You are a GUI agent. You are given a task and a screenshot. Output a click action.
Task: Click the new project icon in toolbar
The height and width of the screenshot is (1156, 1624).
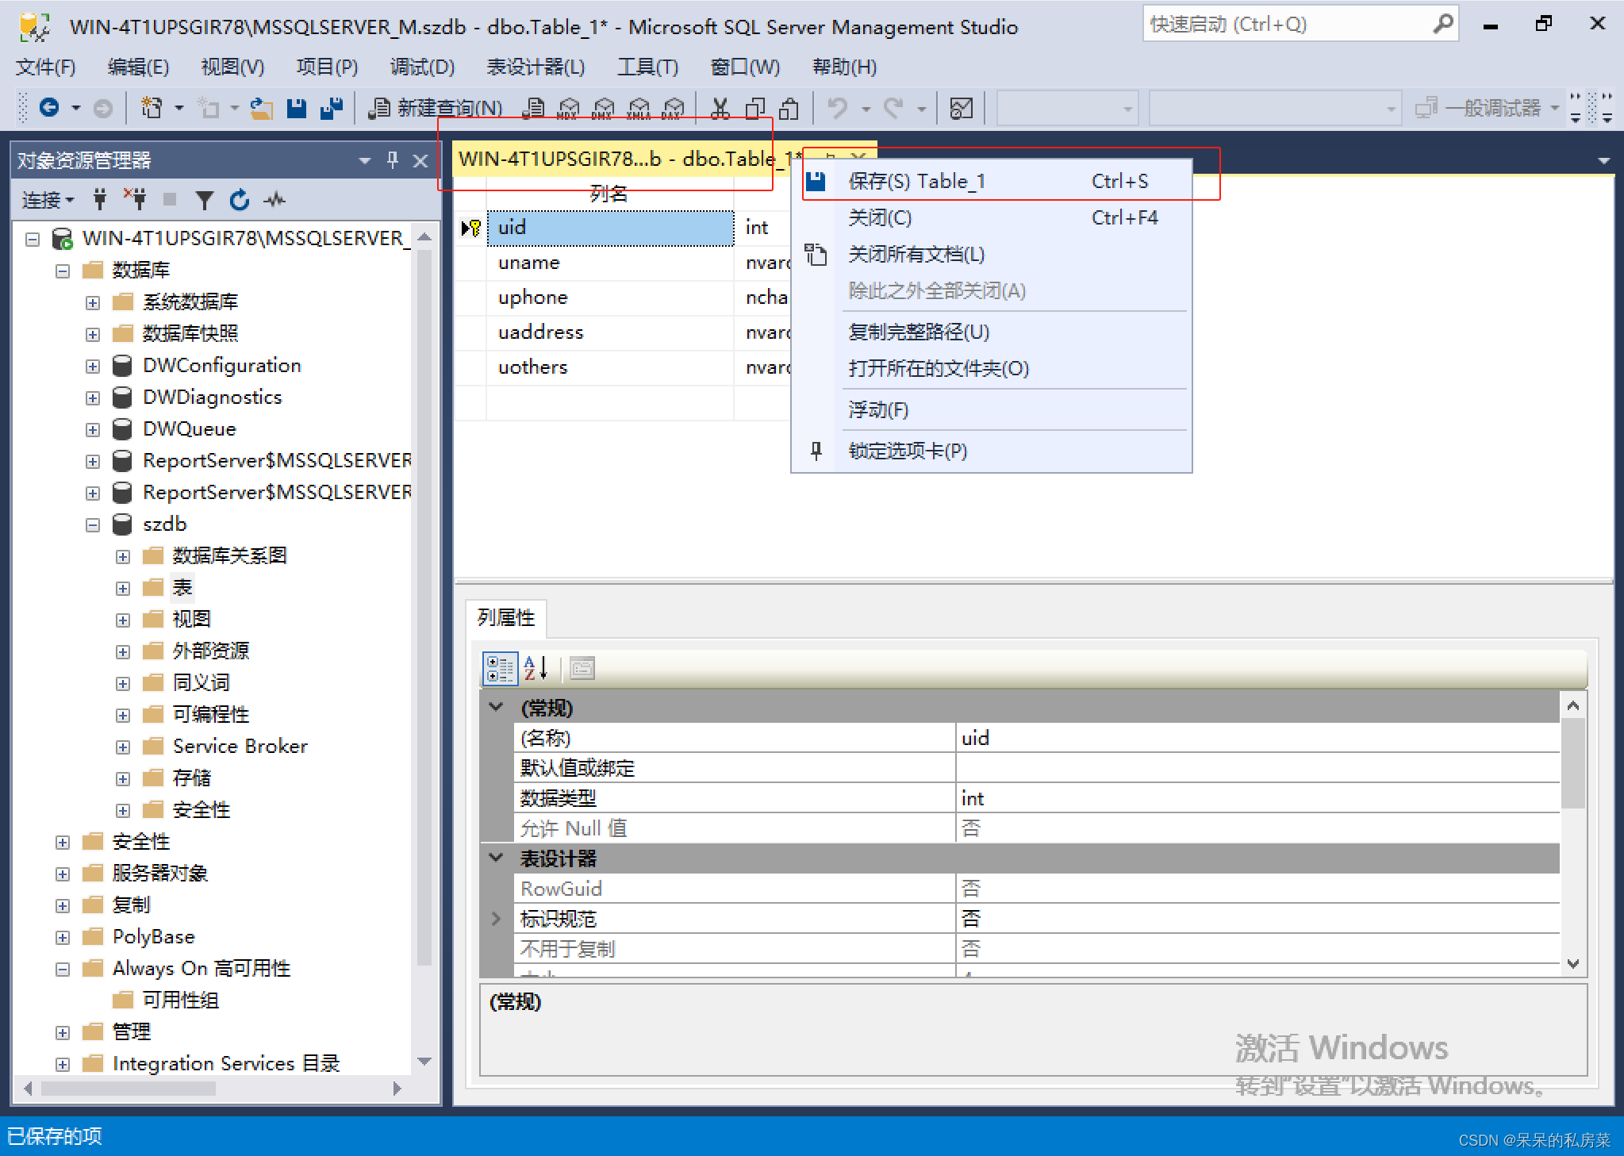point(152,107)
